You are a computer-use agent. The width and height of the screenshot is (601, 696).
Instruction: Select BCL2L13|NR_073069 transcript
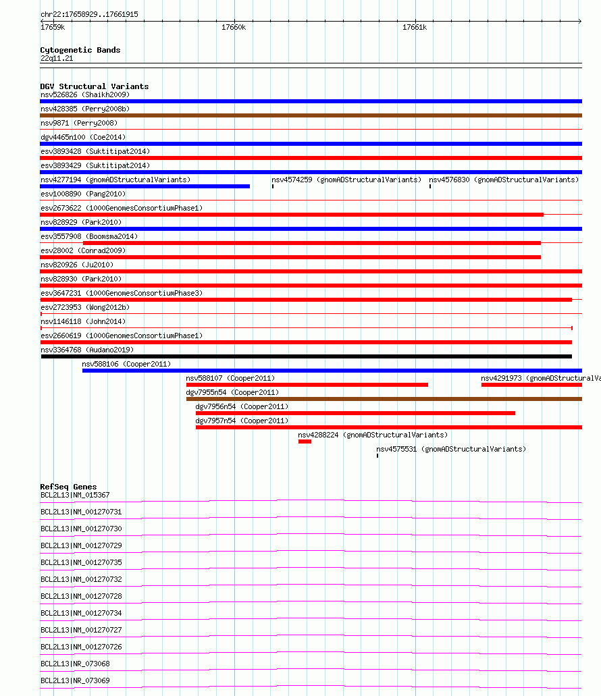point(75,681)
